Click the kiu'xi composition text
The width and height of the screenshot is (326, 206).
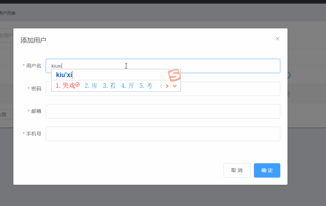64,75
